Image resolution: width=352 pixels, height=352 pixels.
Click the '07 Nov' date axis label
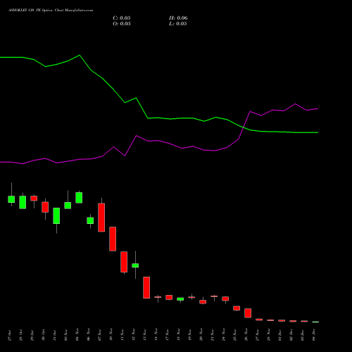[x=100, y=335]
